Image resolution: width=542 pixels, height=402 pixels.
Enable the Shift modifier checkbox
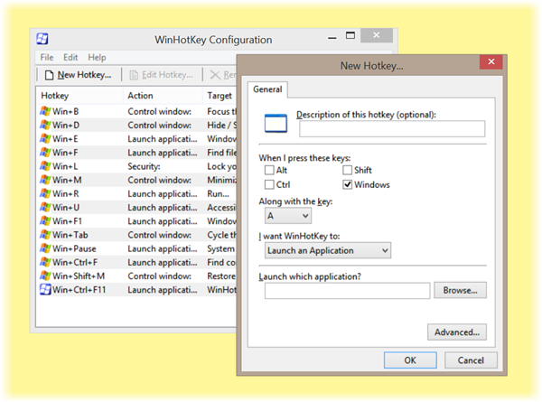click(x=348, y=171)
